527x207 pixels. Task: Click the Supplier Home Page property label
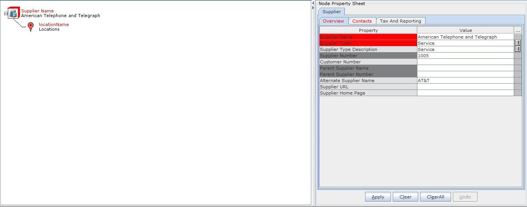coord(368,93)
